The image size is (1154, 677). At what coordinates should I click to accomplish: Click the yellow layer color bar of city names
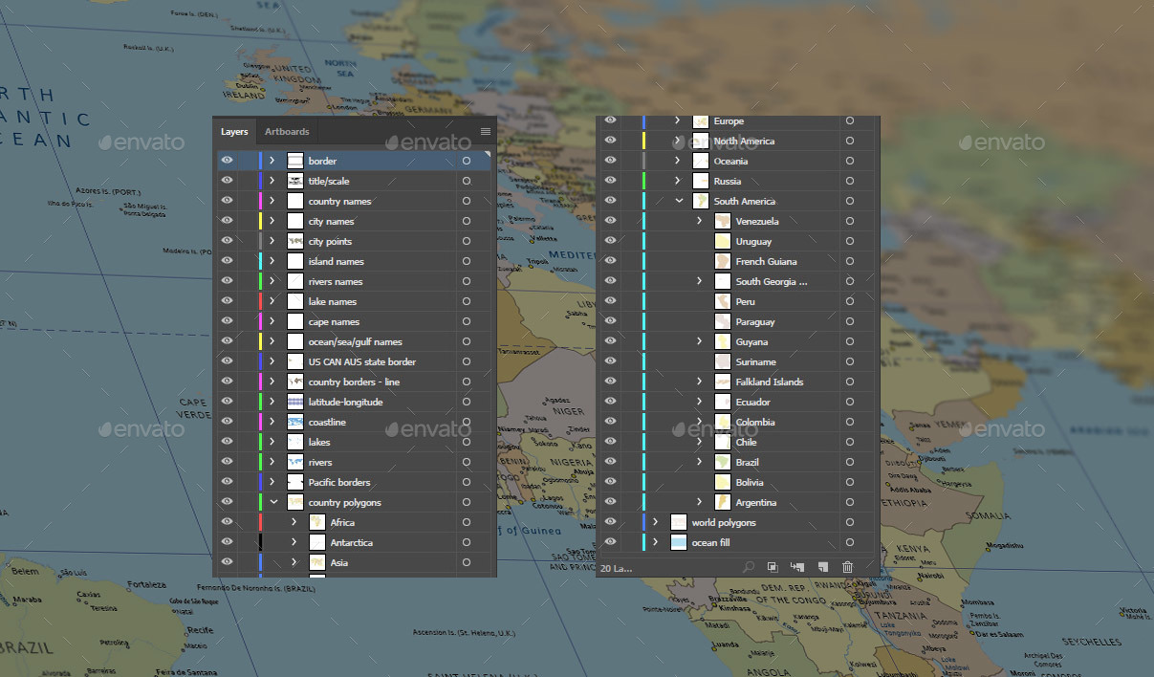pos(260,221)
